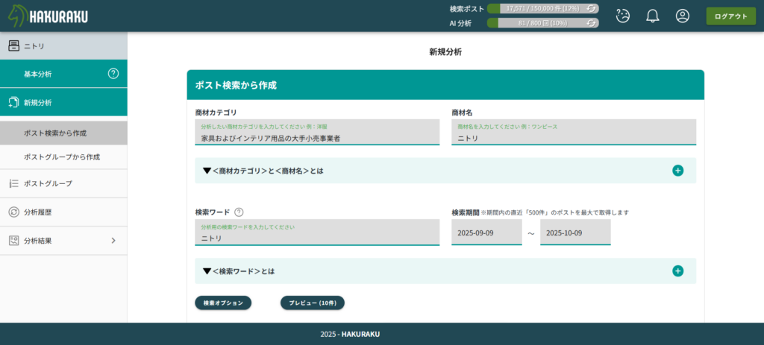
Task: Open the notifications bell
Action: pos(652,16)
